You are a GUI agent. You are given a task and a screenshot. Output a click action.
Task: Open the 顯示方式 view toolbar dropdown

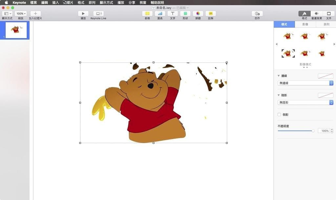(7, 13)
